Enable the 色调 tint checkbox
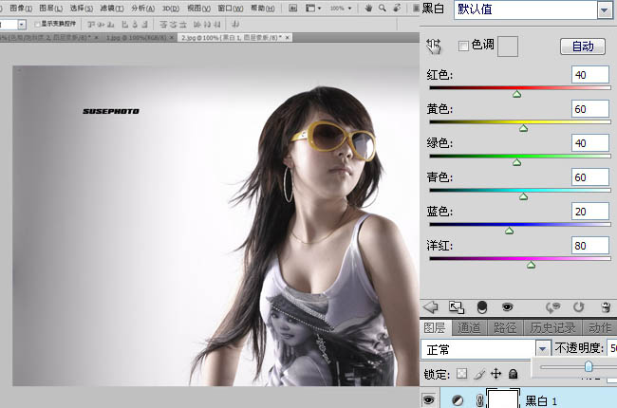617x408 pixels. (463, 46)
